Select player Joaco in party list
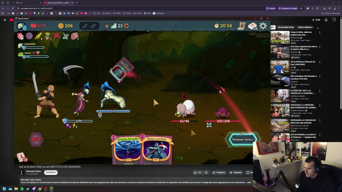Viewport: 342px width, 192px height. coord(28,53)
